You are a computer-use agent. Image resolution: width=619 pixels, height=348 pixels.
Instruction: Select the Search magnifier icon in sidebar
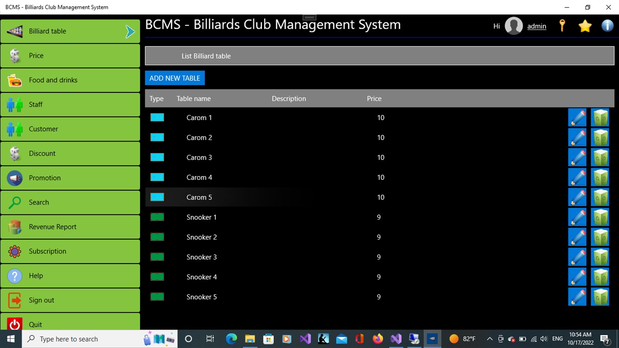14,202
